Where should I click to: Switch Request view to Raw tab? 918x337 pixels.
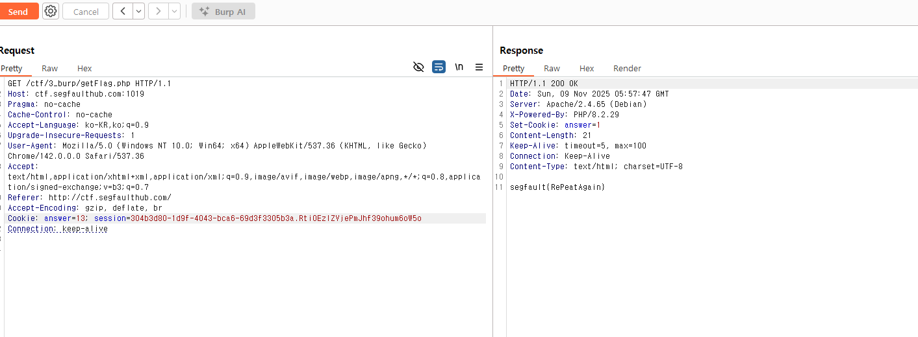pos(49,68)
